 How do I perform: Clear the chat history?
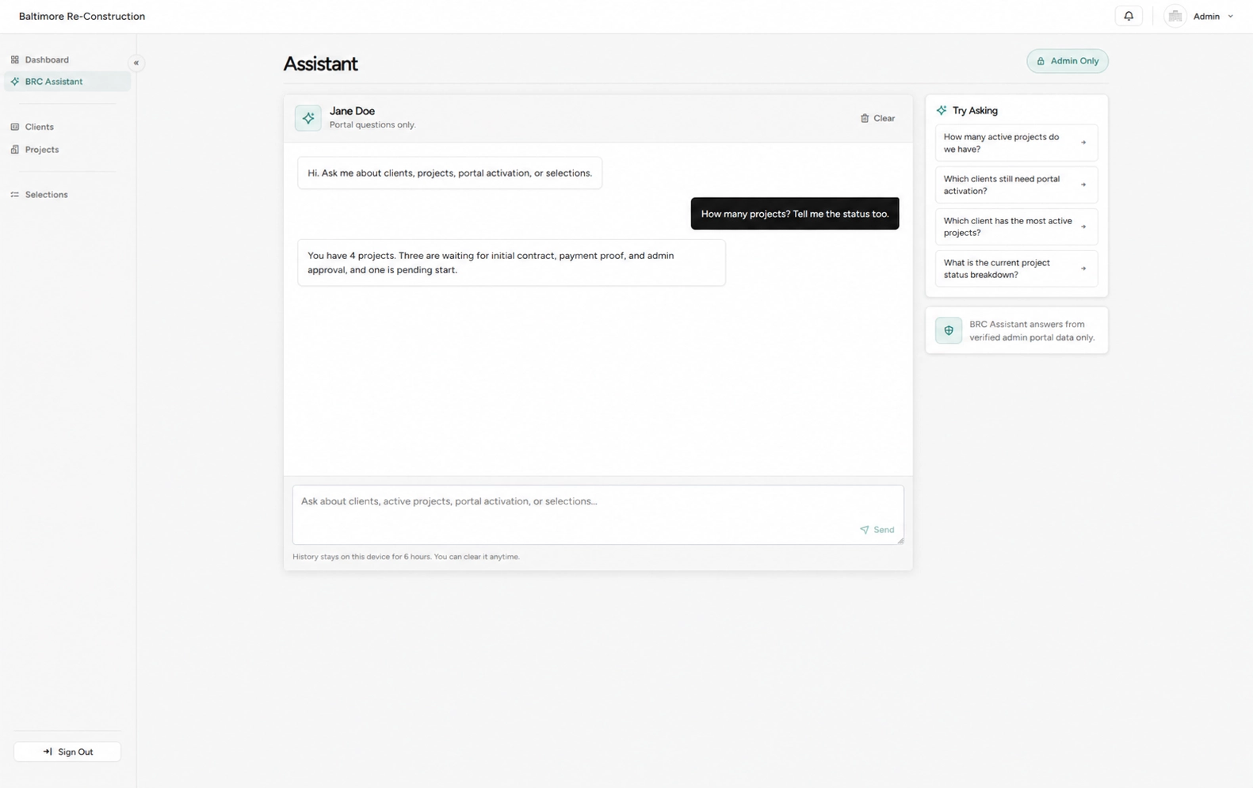877,118
